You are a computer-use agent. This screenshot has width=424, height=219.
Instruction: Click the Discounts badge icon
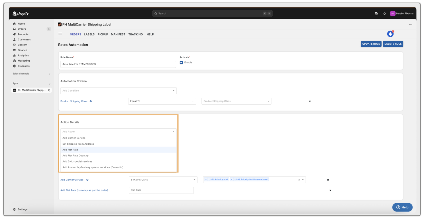[14, 66]
